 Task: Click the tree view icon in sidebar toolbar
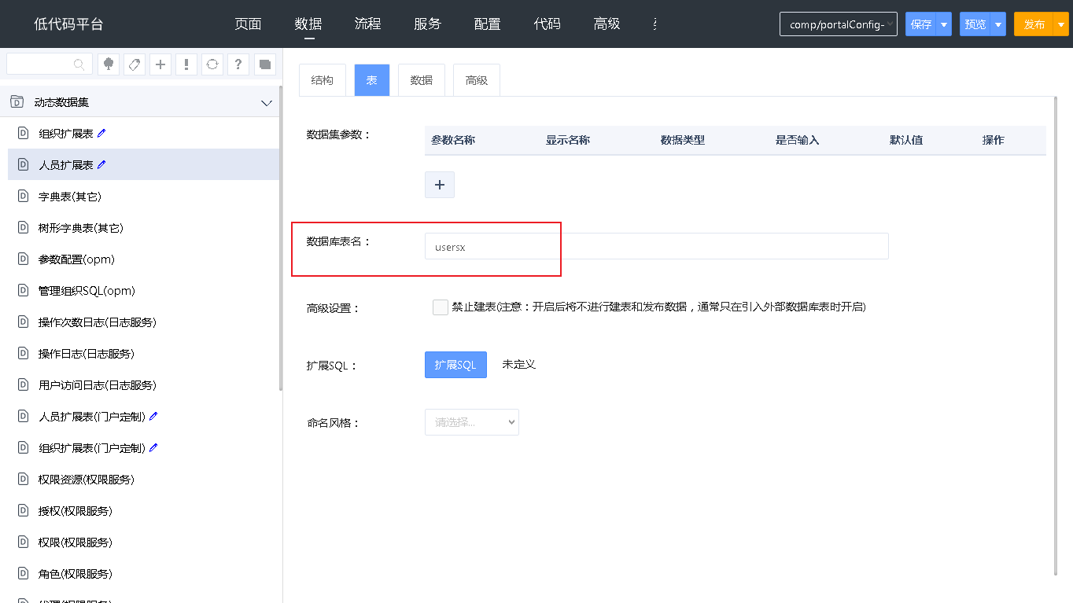[x=109, y=64]
